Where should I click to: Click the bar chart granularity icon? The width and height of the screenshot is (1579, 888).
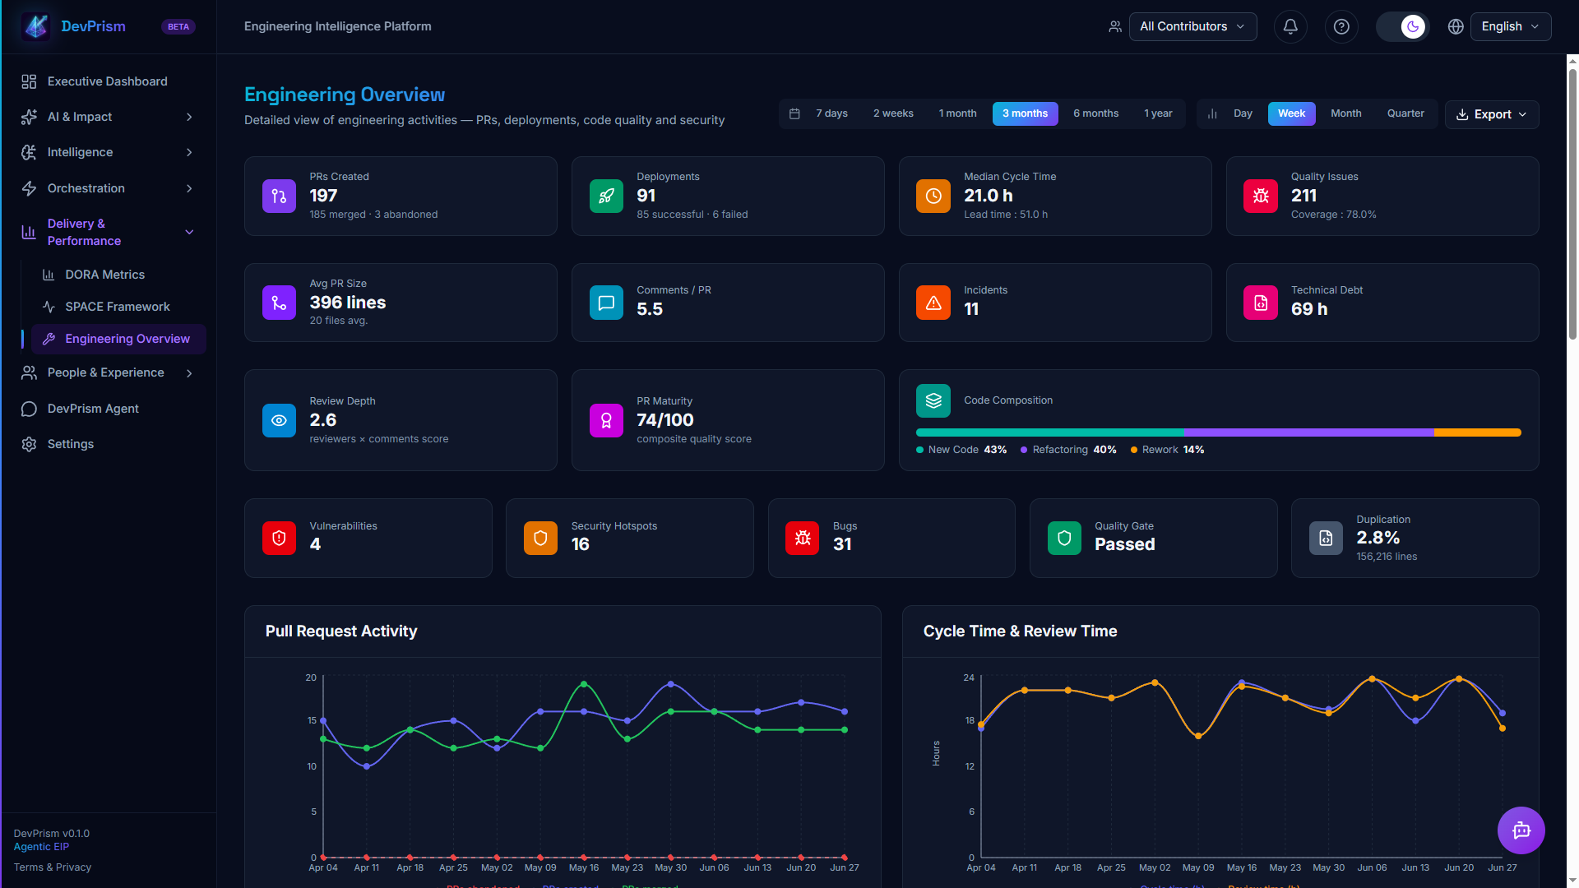[1211, 113]
